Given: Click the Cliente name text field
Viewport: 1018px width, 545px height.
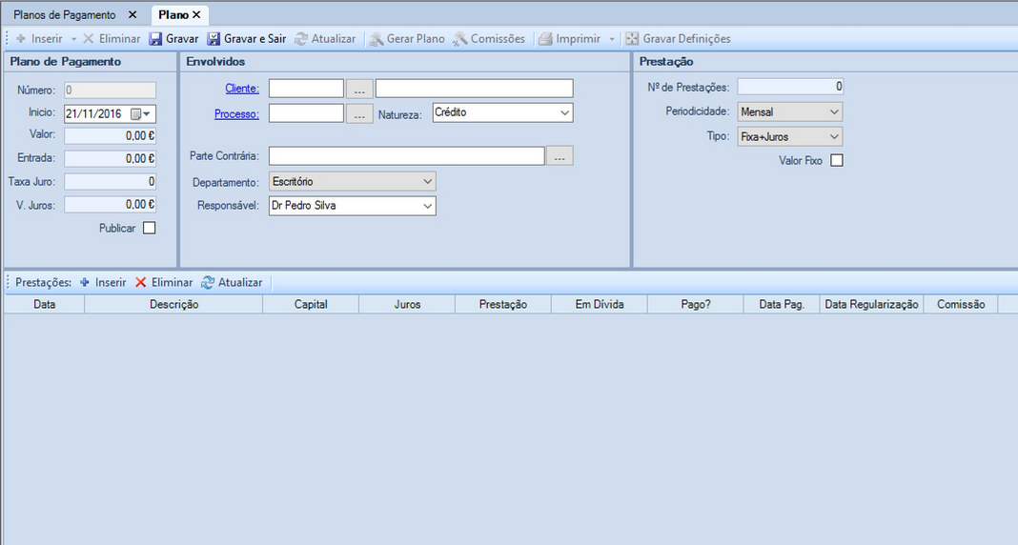Looking at the screenshot, I should click(475, 89).
